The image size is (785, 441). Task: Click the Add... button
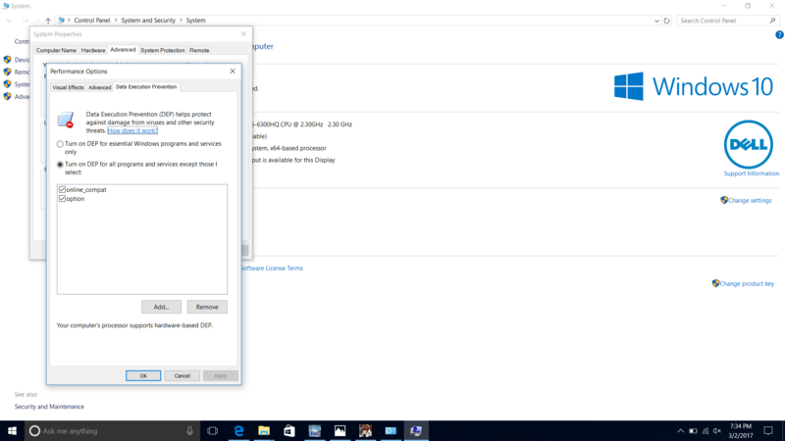(x=161, y=307)
